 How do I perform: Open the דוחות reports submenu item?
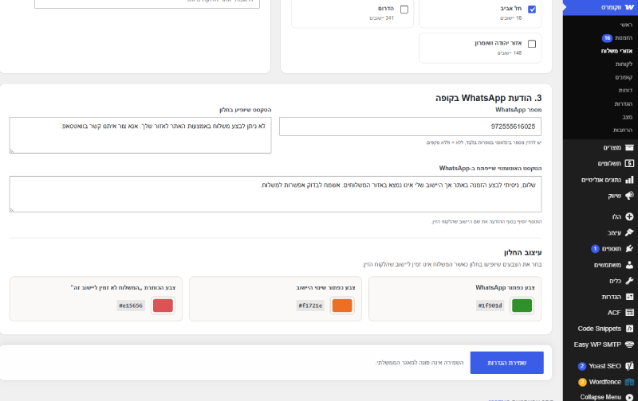(x=625, y=90)
